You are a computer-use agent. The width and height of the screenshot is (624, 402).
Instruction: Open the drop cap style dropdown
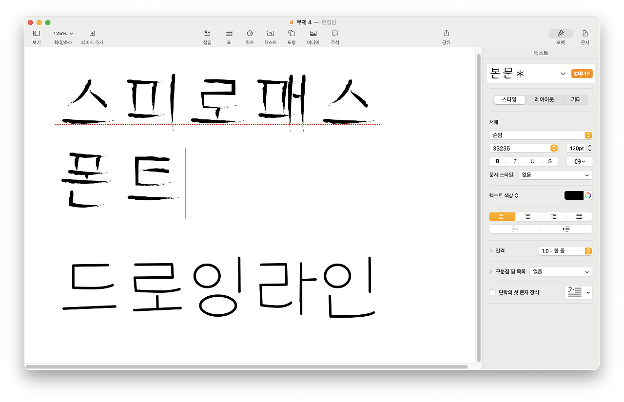579,292
